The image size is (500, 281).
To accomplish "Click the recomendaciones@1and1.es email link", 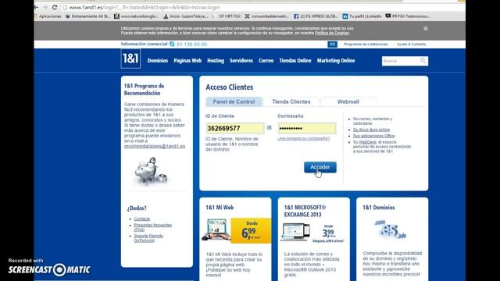I will pyautogui.click(x=155, y=146).
